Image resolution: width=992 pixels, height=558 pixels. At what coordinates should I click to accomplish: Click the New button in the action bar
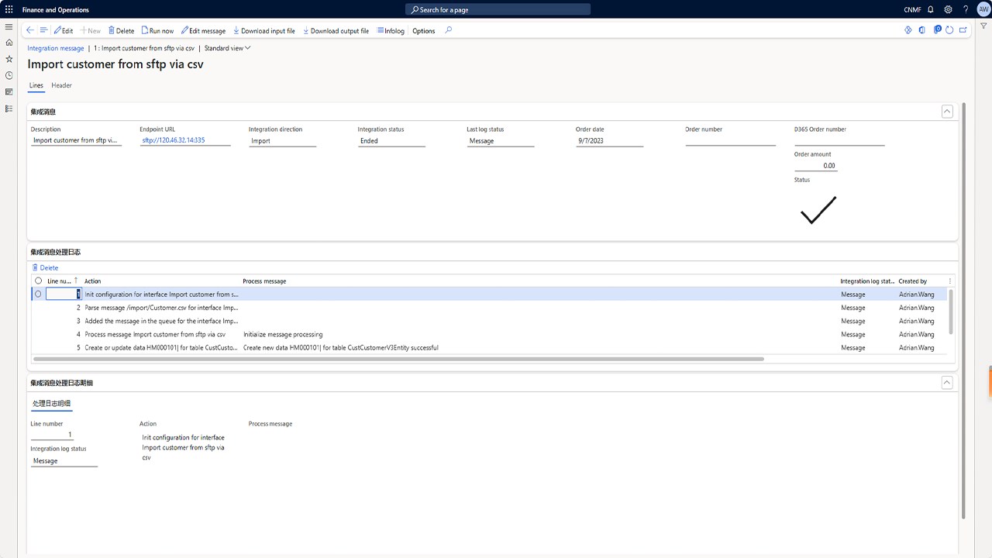(91, 31)
